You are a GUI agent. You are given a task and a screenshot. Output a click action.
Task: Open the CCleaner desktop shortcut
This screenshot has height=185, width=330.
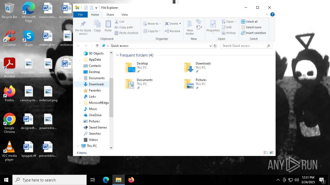pos(10,39)
